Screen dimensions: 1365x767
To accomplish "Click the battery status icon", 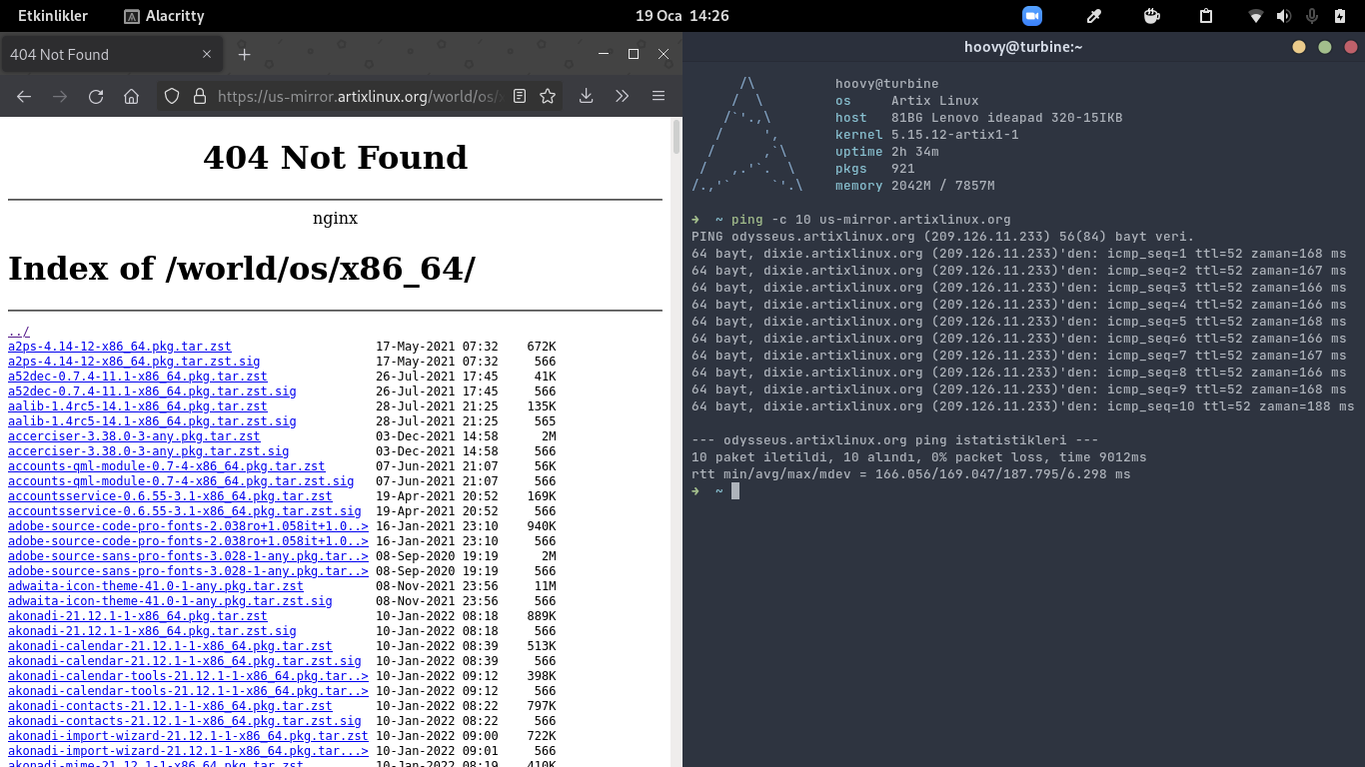I will pos(1340,16).
